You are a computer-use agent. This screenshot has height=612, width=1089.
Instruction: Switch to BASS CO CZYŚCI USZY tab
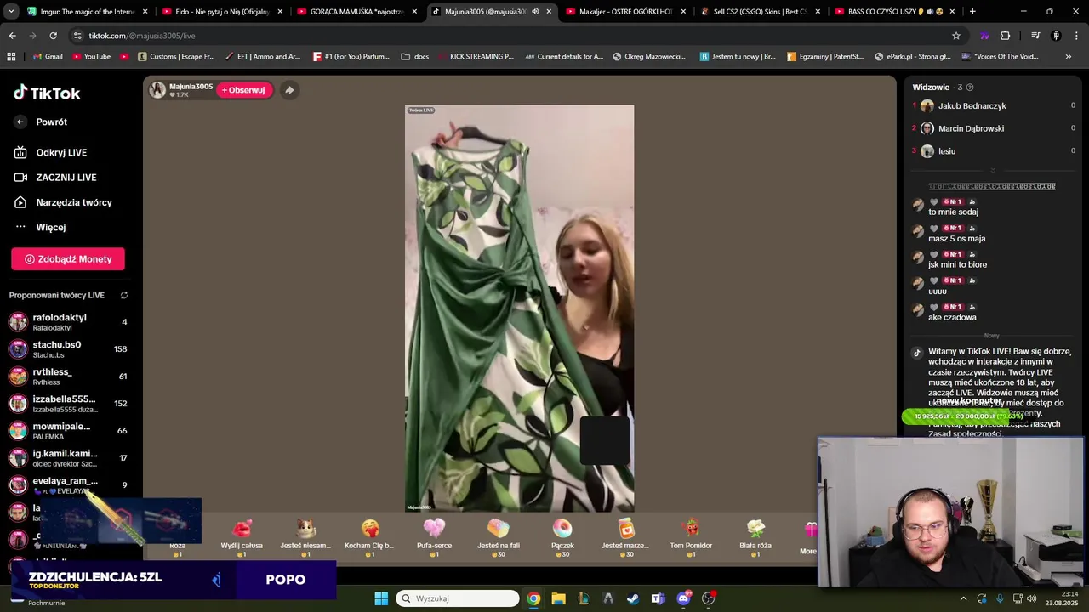coord(895,12)
